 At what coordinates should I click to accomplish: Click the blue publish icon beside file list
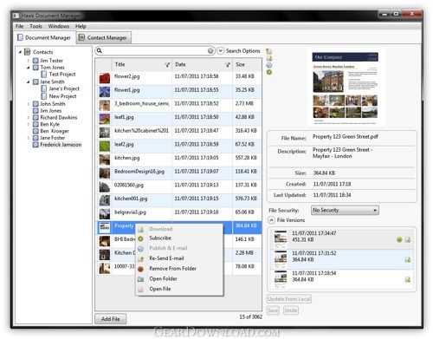pyautogui.click(x=269, y=65)
